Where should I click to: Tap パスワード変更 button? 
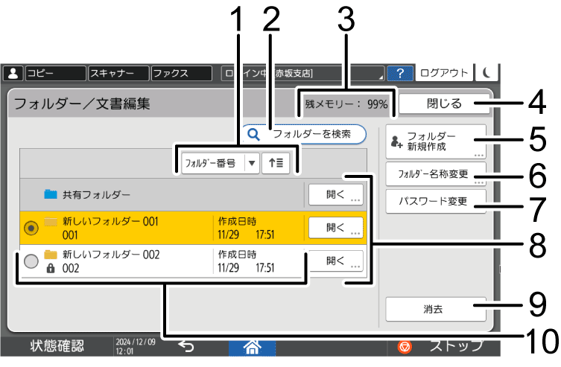click(x=436, y=202)
